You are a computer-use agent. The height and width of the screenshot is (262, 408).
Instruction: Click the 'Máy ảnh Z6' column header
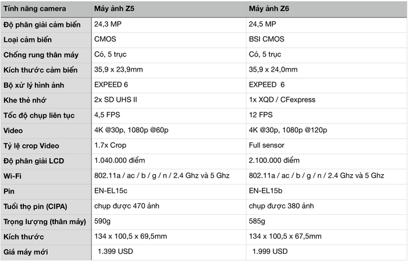(x=326, y=9)
